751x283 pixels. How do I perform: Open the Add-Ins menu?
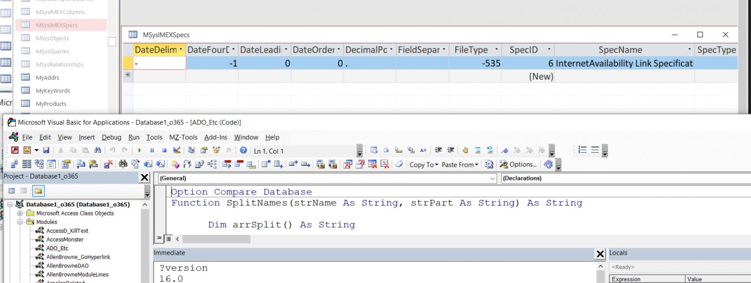click(216, 137)
